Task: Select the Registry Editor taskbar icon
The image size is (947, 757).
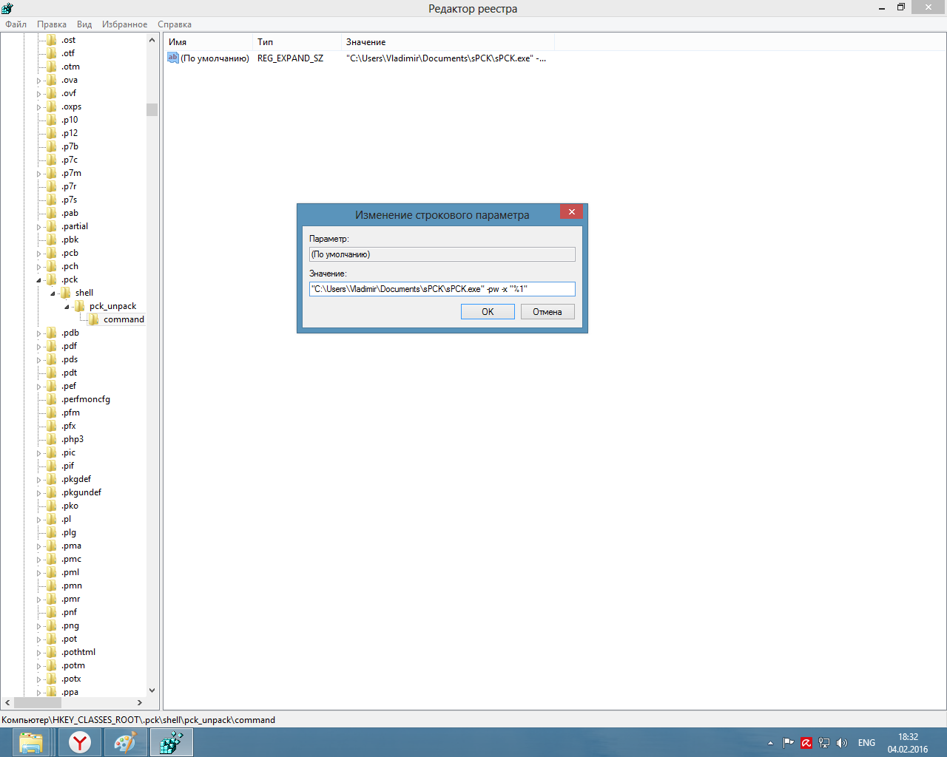Action: tap(172, 742)
